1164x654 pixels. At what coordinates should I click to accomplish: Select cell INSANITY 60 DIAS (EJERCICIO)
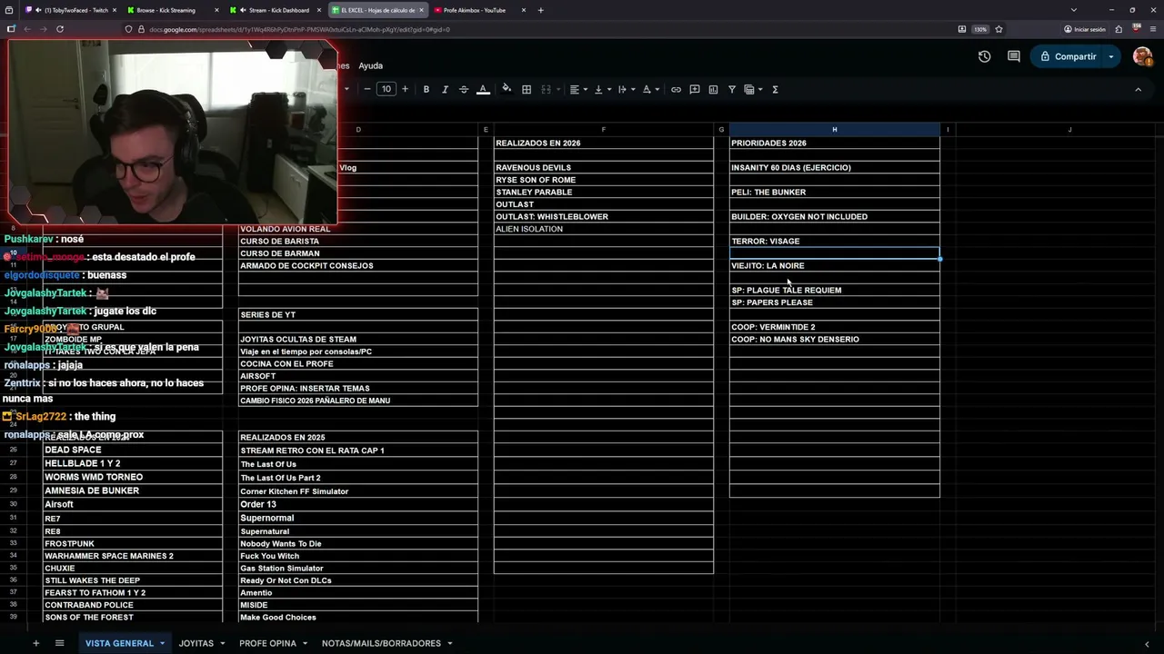click(834, 167)
